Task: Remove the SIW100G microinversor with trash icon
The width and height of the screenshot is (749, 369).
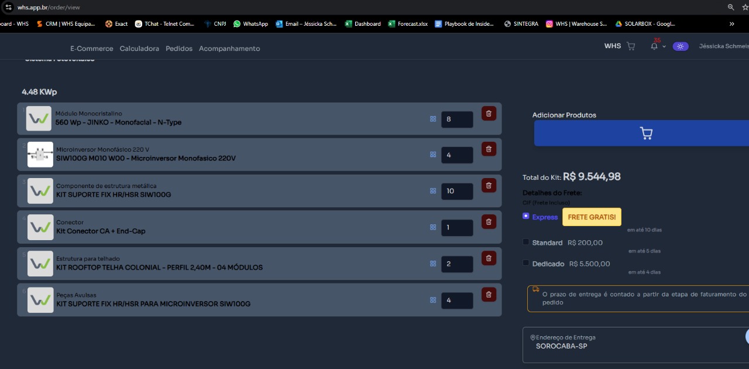Action: click(489, 149)
